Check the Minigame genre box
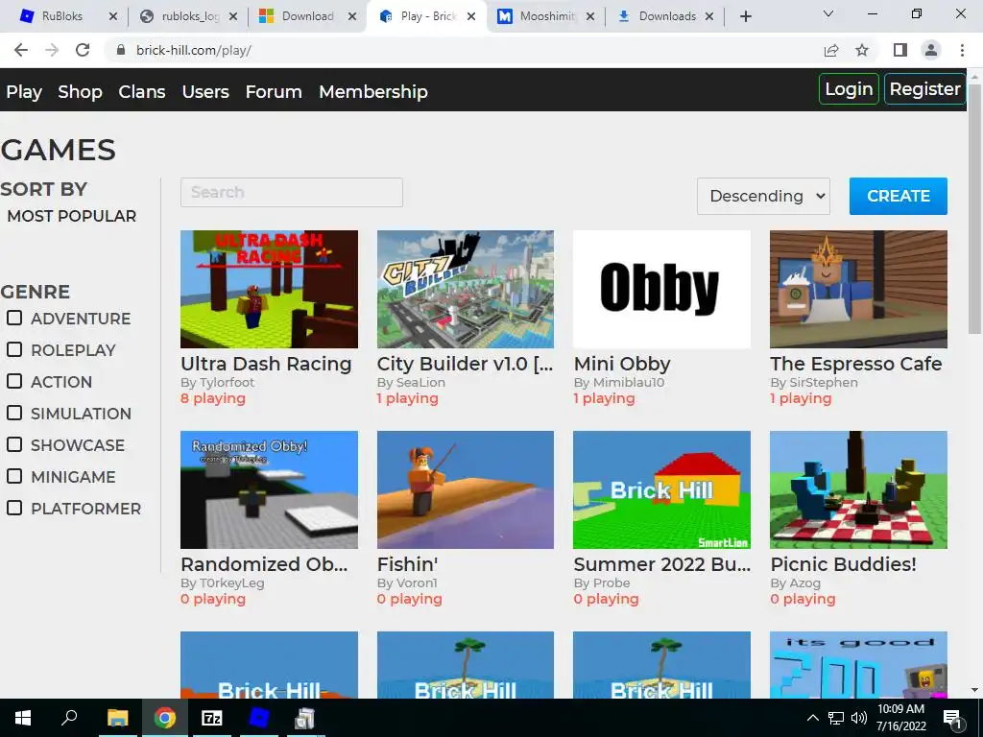The height and width of the screenshot is (737, 983). pyautogui.click(x=13, y=476)
